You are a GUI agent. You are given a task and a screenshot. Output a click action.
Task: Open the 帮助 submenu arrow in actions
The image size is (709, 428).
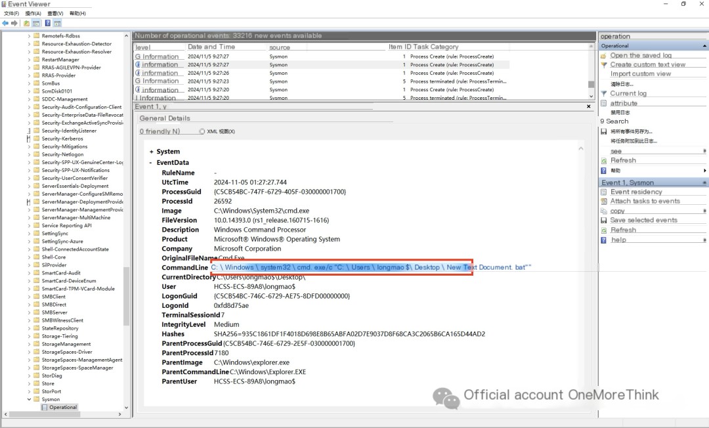pos(704,171)
